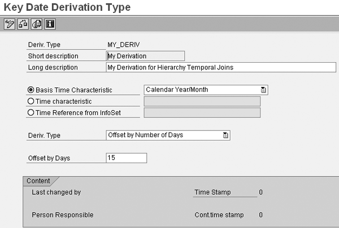Screen dimensions: 339x228
Task: Click the Long description input field
Action: click(221, 67)
